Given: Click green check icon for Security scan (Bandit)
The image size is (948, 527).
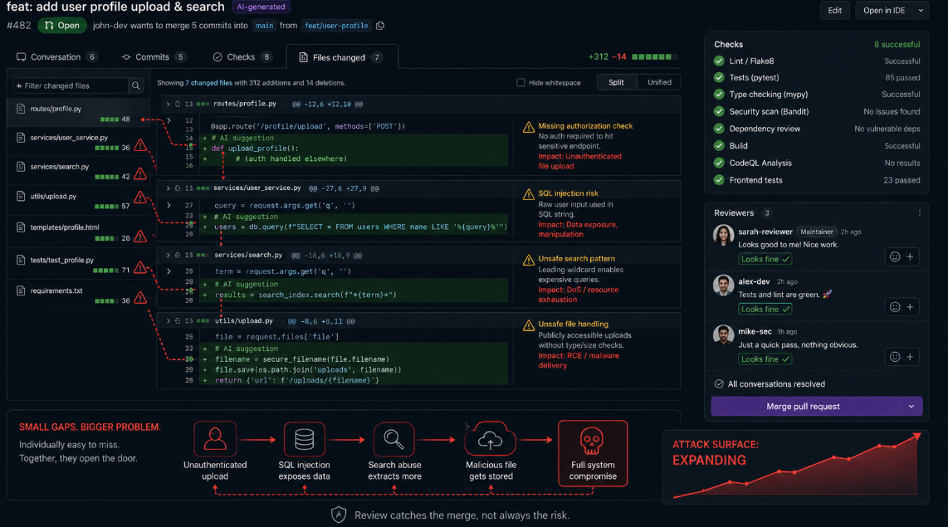Looking at the screenshot, I should (x=719, y=112).
